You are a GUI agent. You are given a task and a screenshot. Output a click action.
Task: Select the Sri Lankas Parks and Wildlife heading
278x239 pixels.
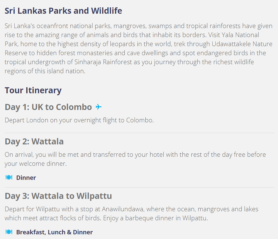(x=63, y=11)
